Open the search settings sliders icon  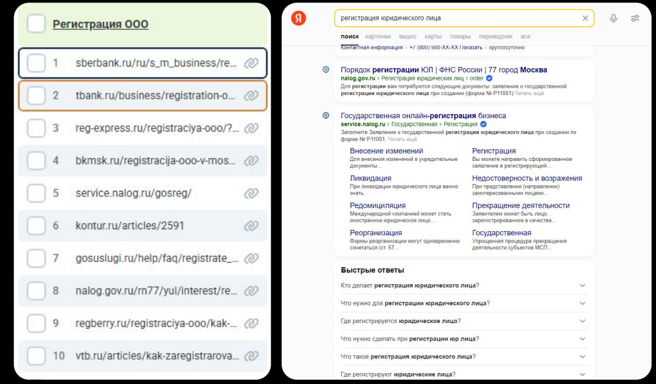pos(636,18)
